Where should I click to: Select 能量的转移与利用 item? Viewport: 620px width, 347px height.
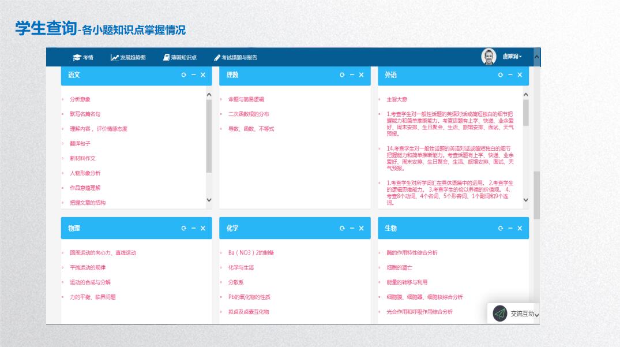point(407,282)
